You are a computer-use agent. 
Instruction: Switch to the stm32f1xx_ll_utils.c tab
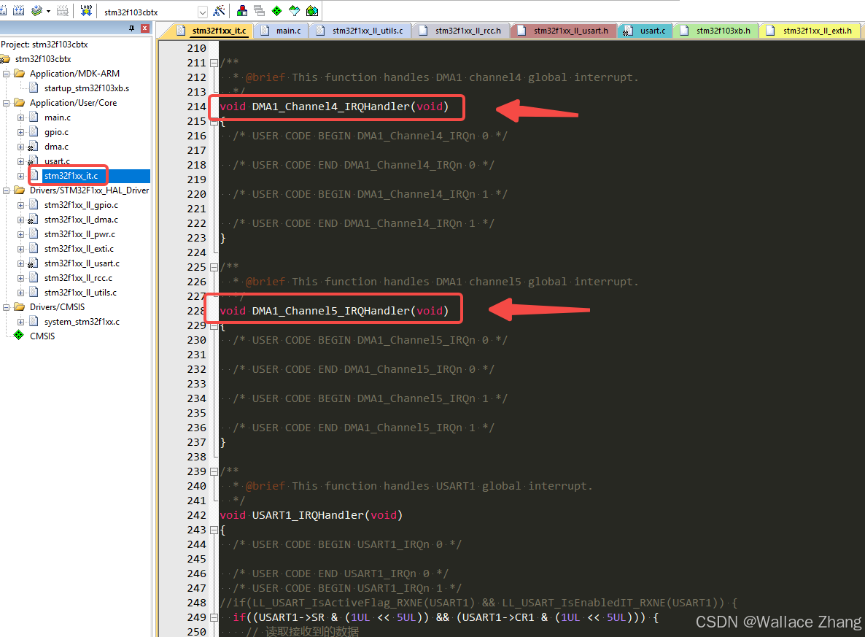click(x=360, y=31)
